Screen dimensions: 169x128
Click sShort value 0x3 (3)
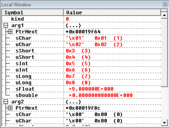[78, 51]
